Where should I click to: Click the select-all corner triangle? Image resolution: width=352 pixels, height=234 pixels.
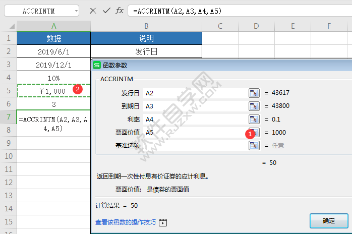click(12, 27)
